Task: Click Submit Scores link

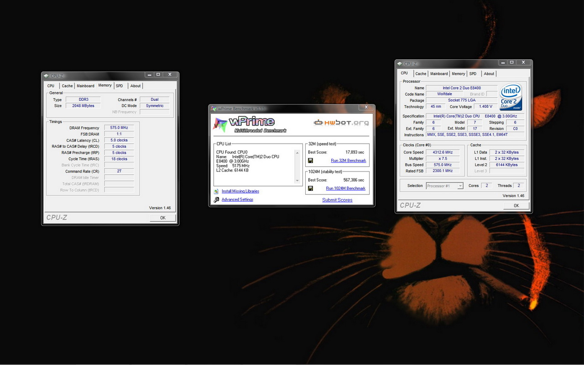Action: pos(337,200)
